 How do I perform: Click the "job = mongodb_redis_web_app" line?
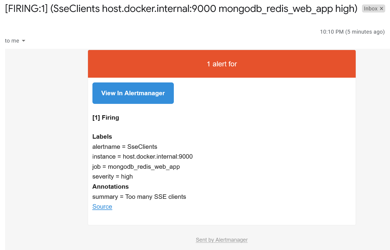[136, 167]
